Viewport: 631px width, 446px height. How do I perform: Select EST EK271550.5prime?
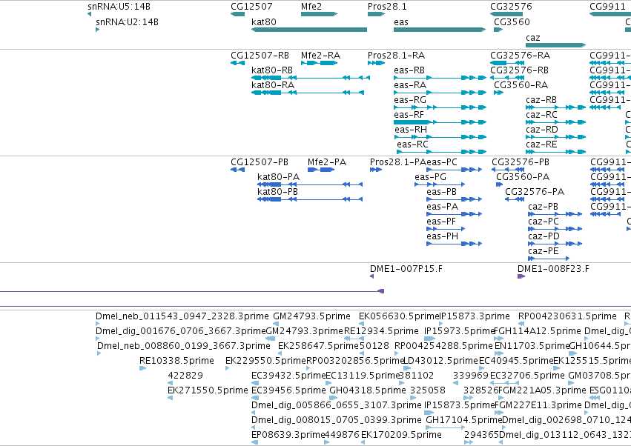[x=208, y=390]
